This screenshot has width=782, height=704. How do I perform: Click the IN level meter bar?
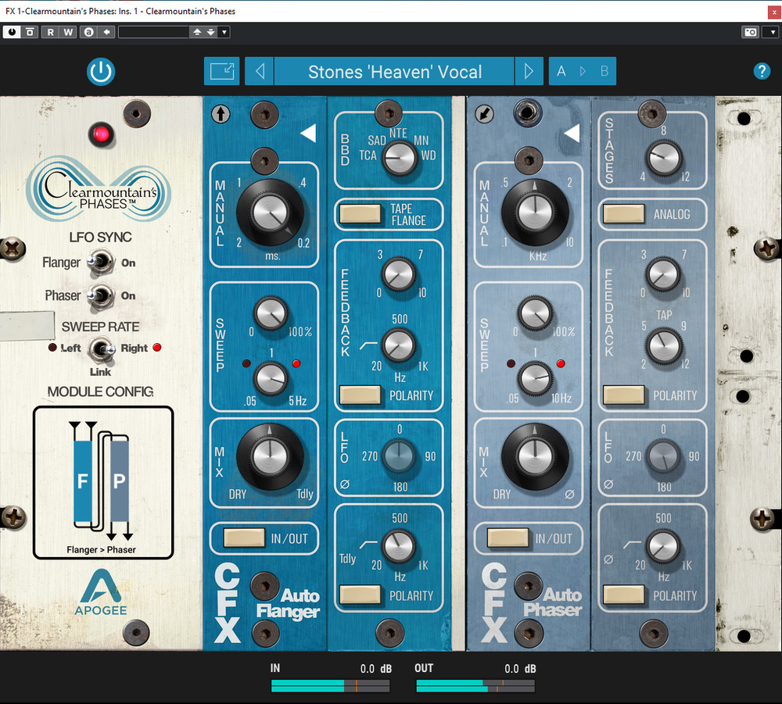pyautogui.click(x=330, y=686)
